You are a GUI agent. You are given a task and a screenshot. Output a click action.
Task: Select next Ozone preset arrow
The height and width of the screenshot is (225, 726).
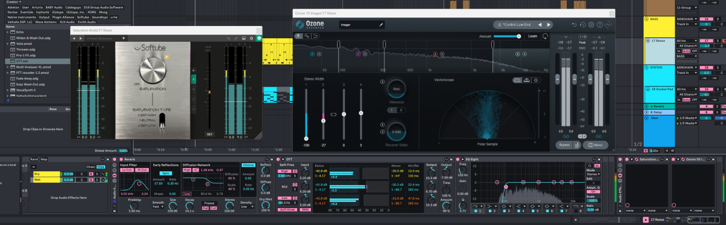[549, 25]
